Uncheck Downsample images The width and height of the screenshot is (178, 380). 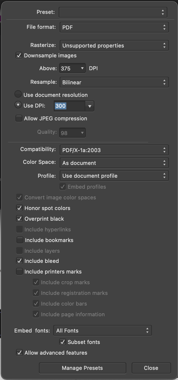point(19,56)
